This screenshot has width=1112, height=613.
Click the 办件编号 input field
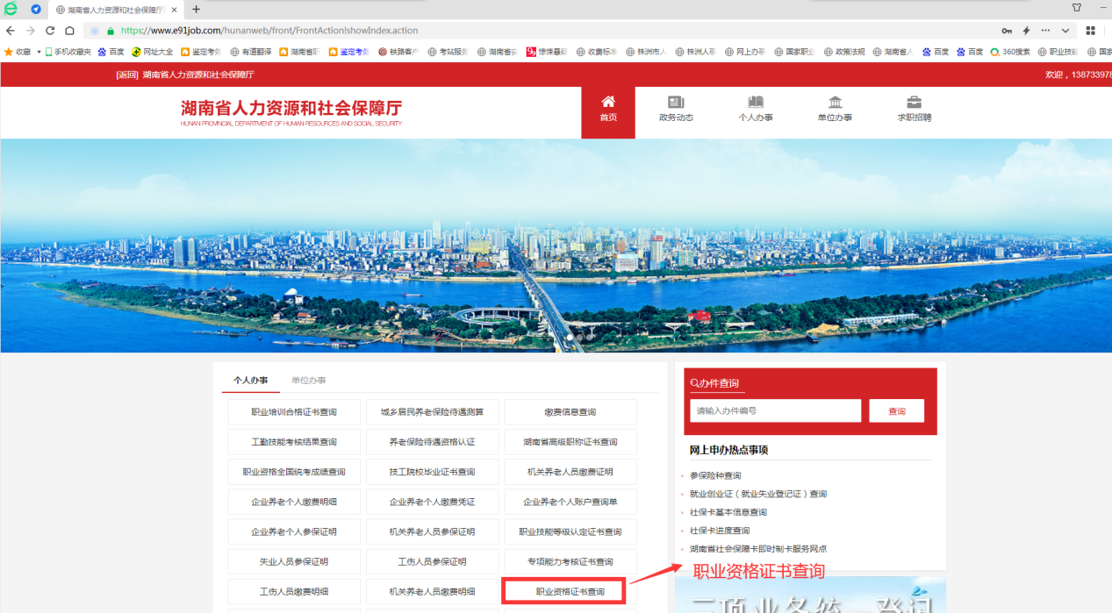point(775,410)
